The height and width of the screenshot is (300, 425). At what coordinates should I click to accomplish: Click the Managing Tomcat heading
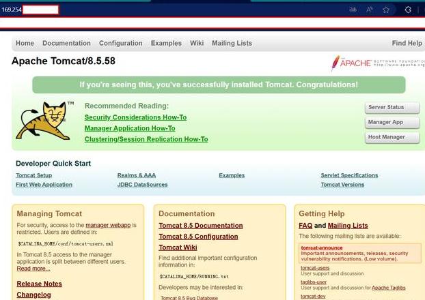pyautogui.click(x=49, y=213)
